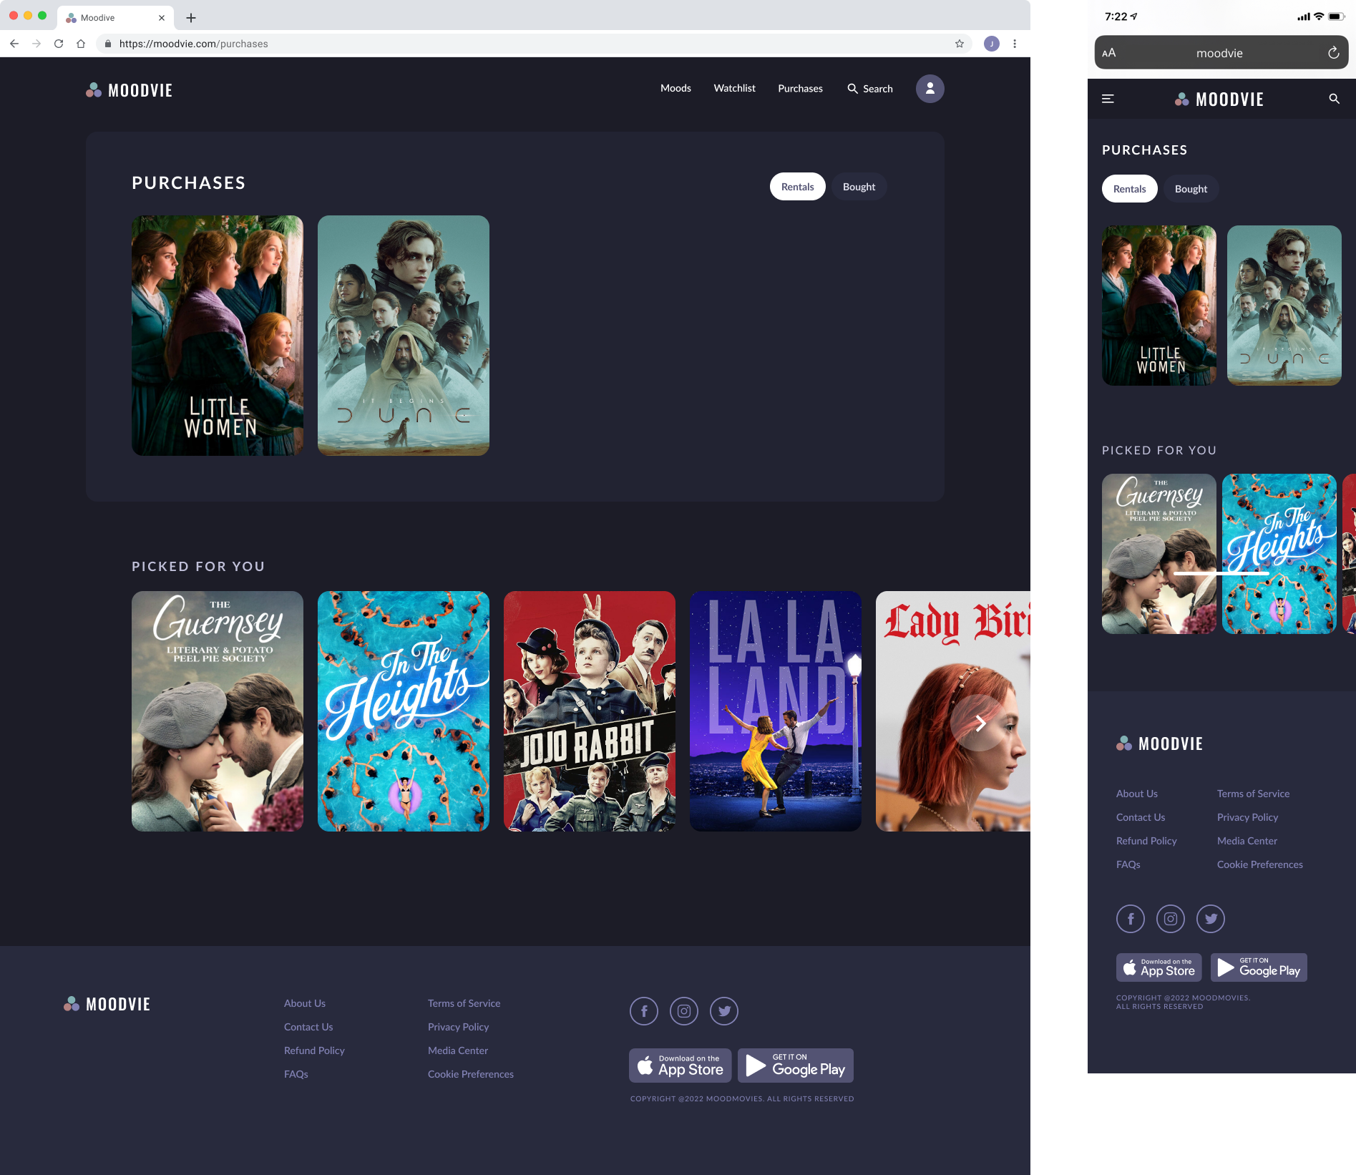
Task: Open mobile footer Cookie Preferences link
Action: 1260,864
